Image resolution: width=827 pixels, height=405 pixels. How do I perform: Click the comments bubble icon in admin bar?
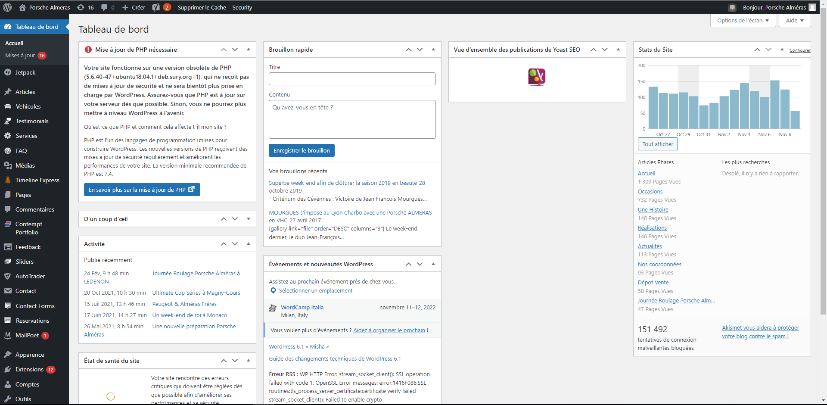(104, 7)
